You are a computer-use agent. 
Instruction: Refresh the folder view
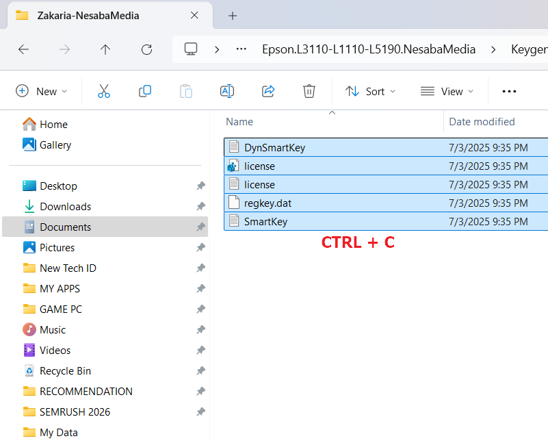[146, 49]
